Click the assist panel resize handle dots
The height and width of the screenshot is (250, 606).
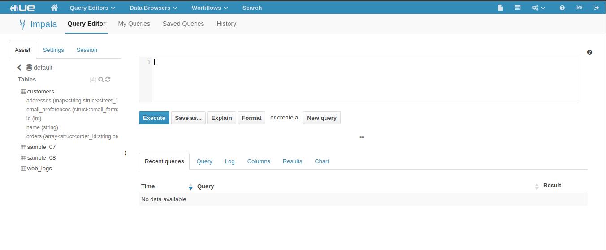click(126, 153)
